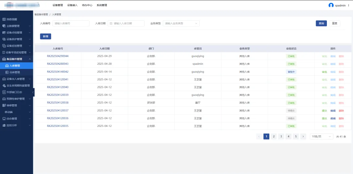Collapse the 备品备件管理 menu chevron
The image size is (353, 174).
click(x=30, y=59)
